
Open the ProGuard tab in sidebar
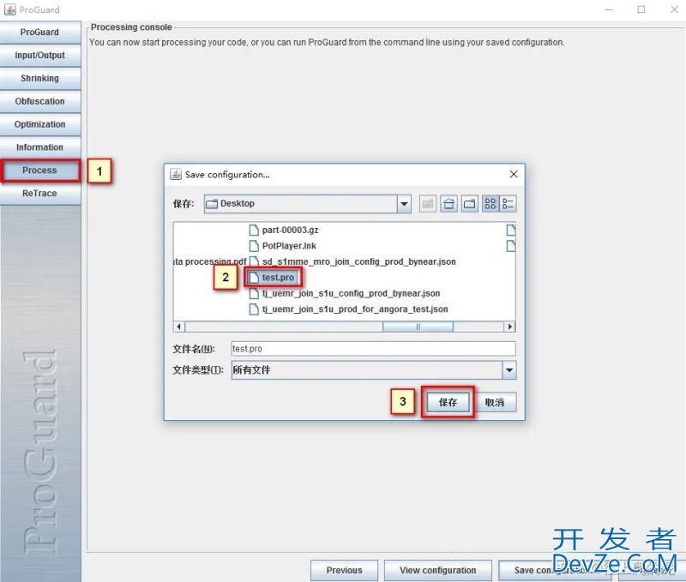click(x=39, y=33)
